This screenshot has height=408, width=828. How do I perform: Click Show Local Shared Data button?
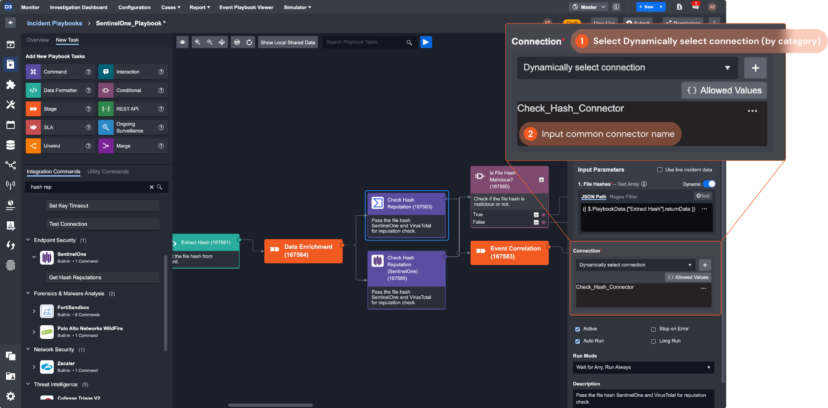click(x=288, y=42)
